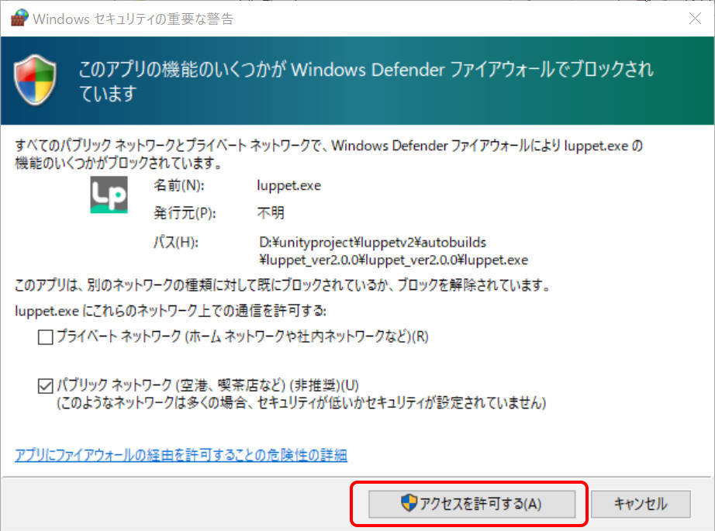Click the blue header banner message
715x531 pixels.
tap(366, 81)
